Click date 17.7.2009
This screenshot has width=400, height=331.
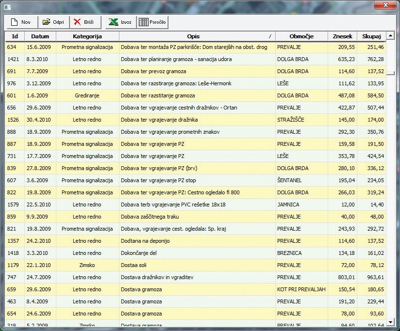[x=38, y=156]
